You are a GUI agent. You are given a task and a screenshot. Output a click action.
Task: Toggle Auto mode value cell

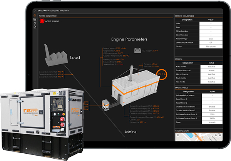[x=211, y=67]
